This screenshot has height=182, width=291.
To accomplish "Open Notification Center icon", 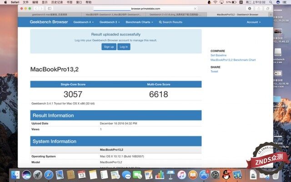I will point(285,2).
